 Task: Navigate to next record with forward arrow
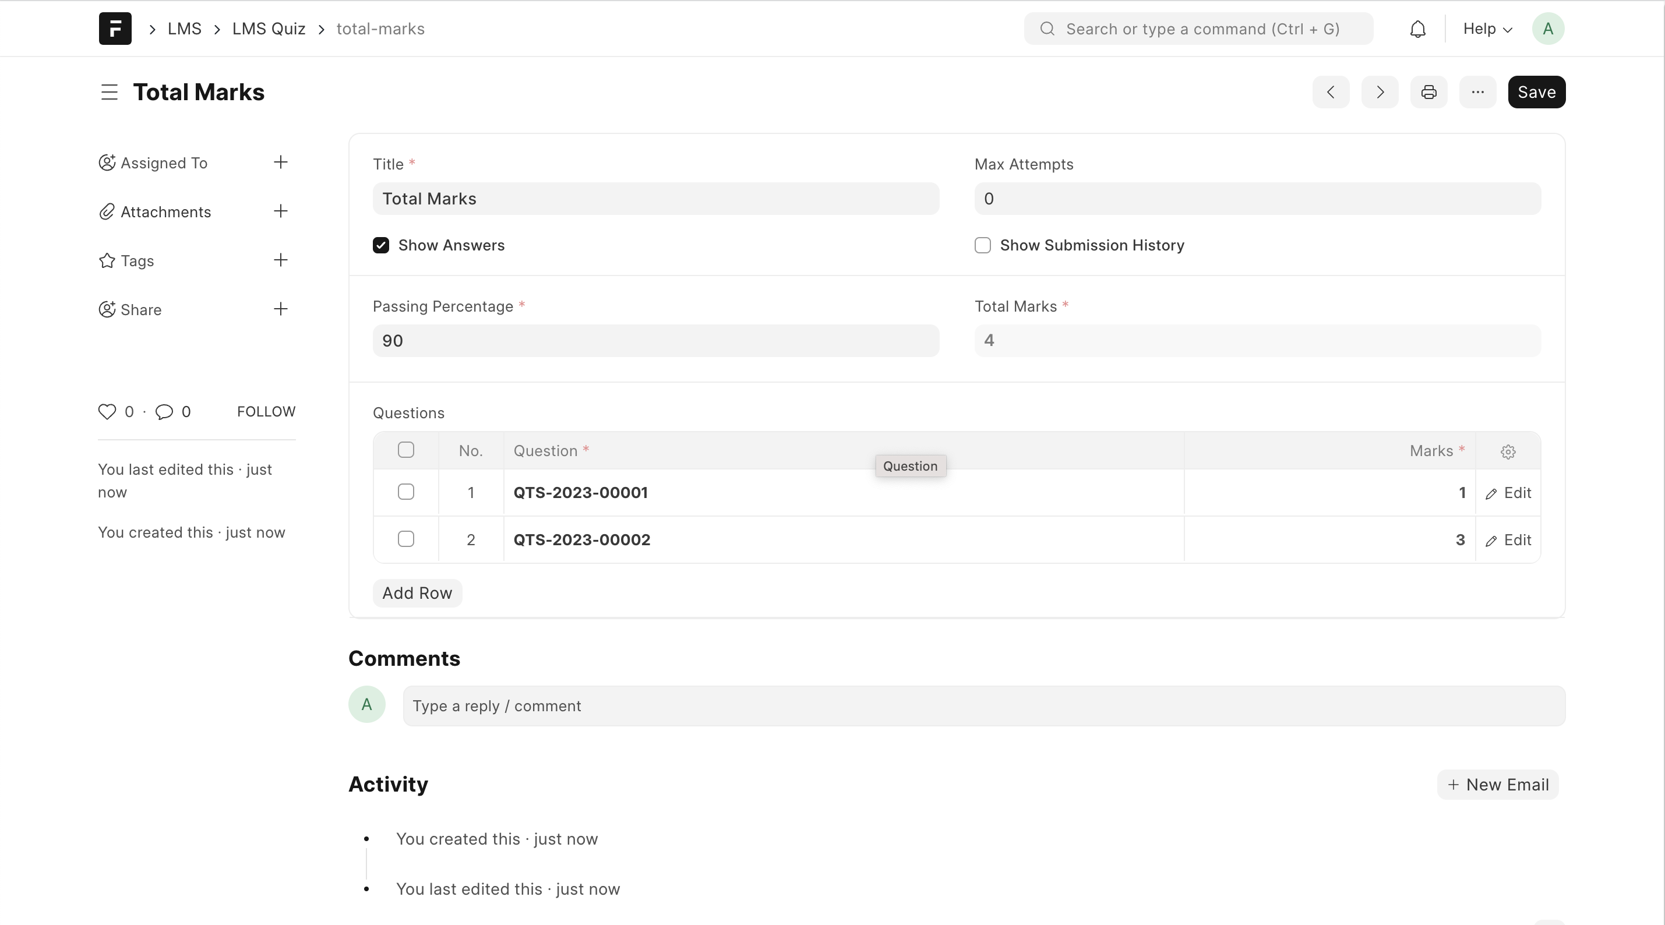(x=1380, y=92)
